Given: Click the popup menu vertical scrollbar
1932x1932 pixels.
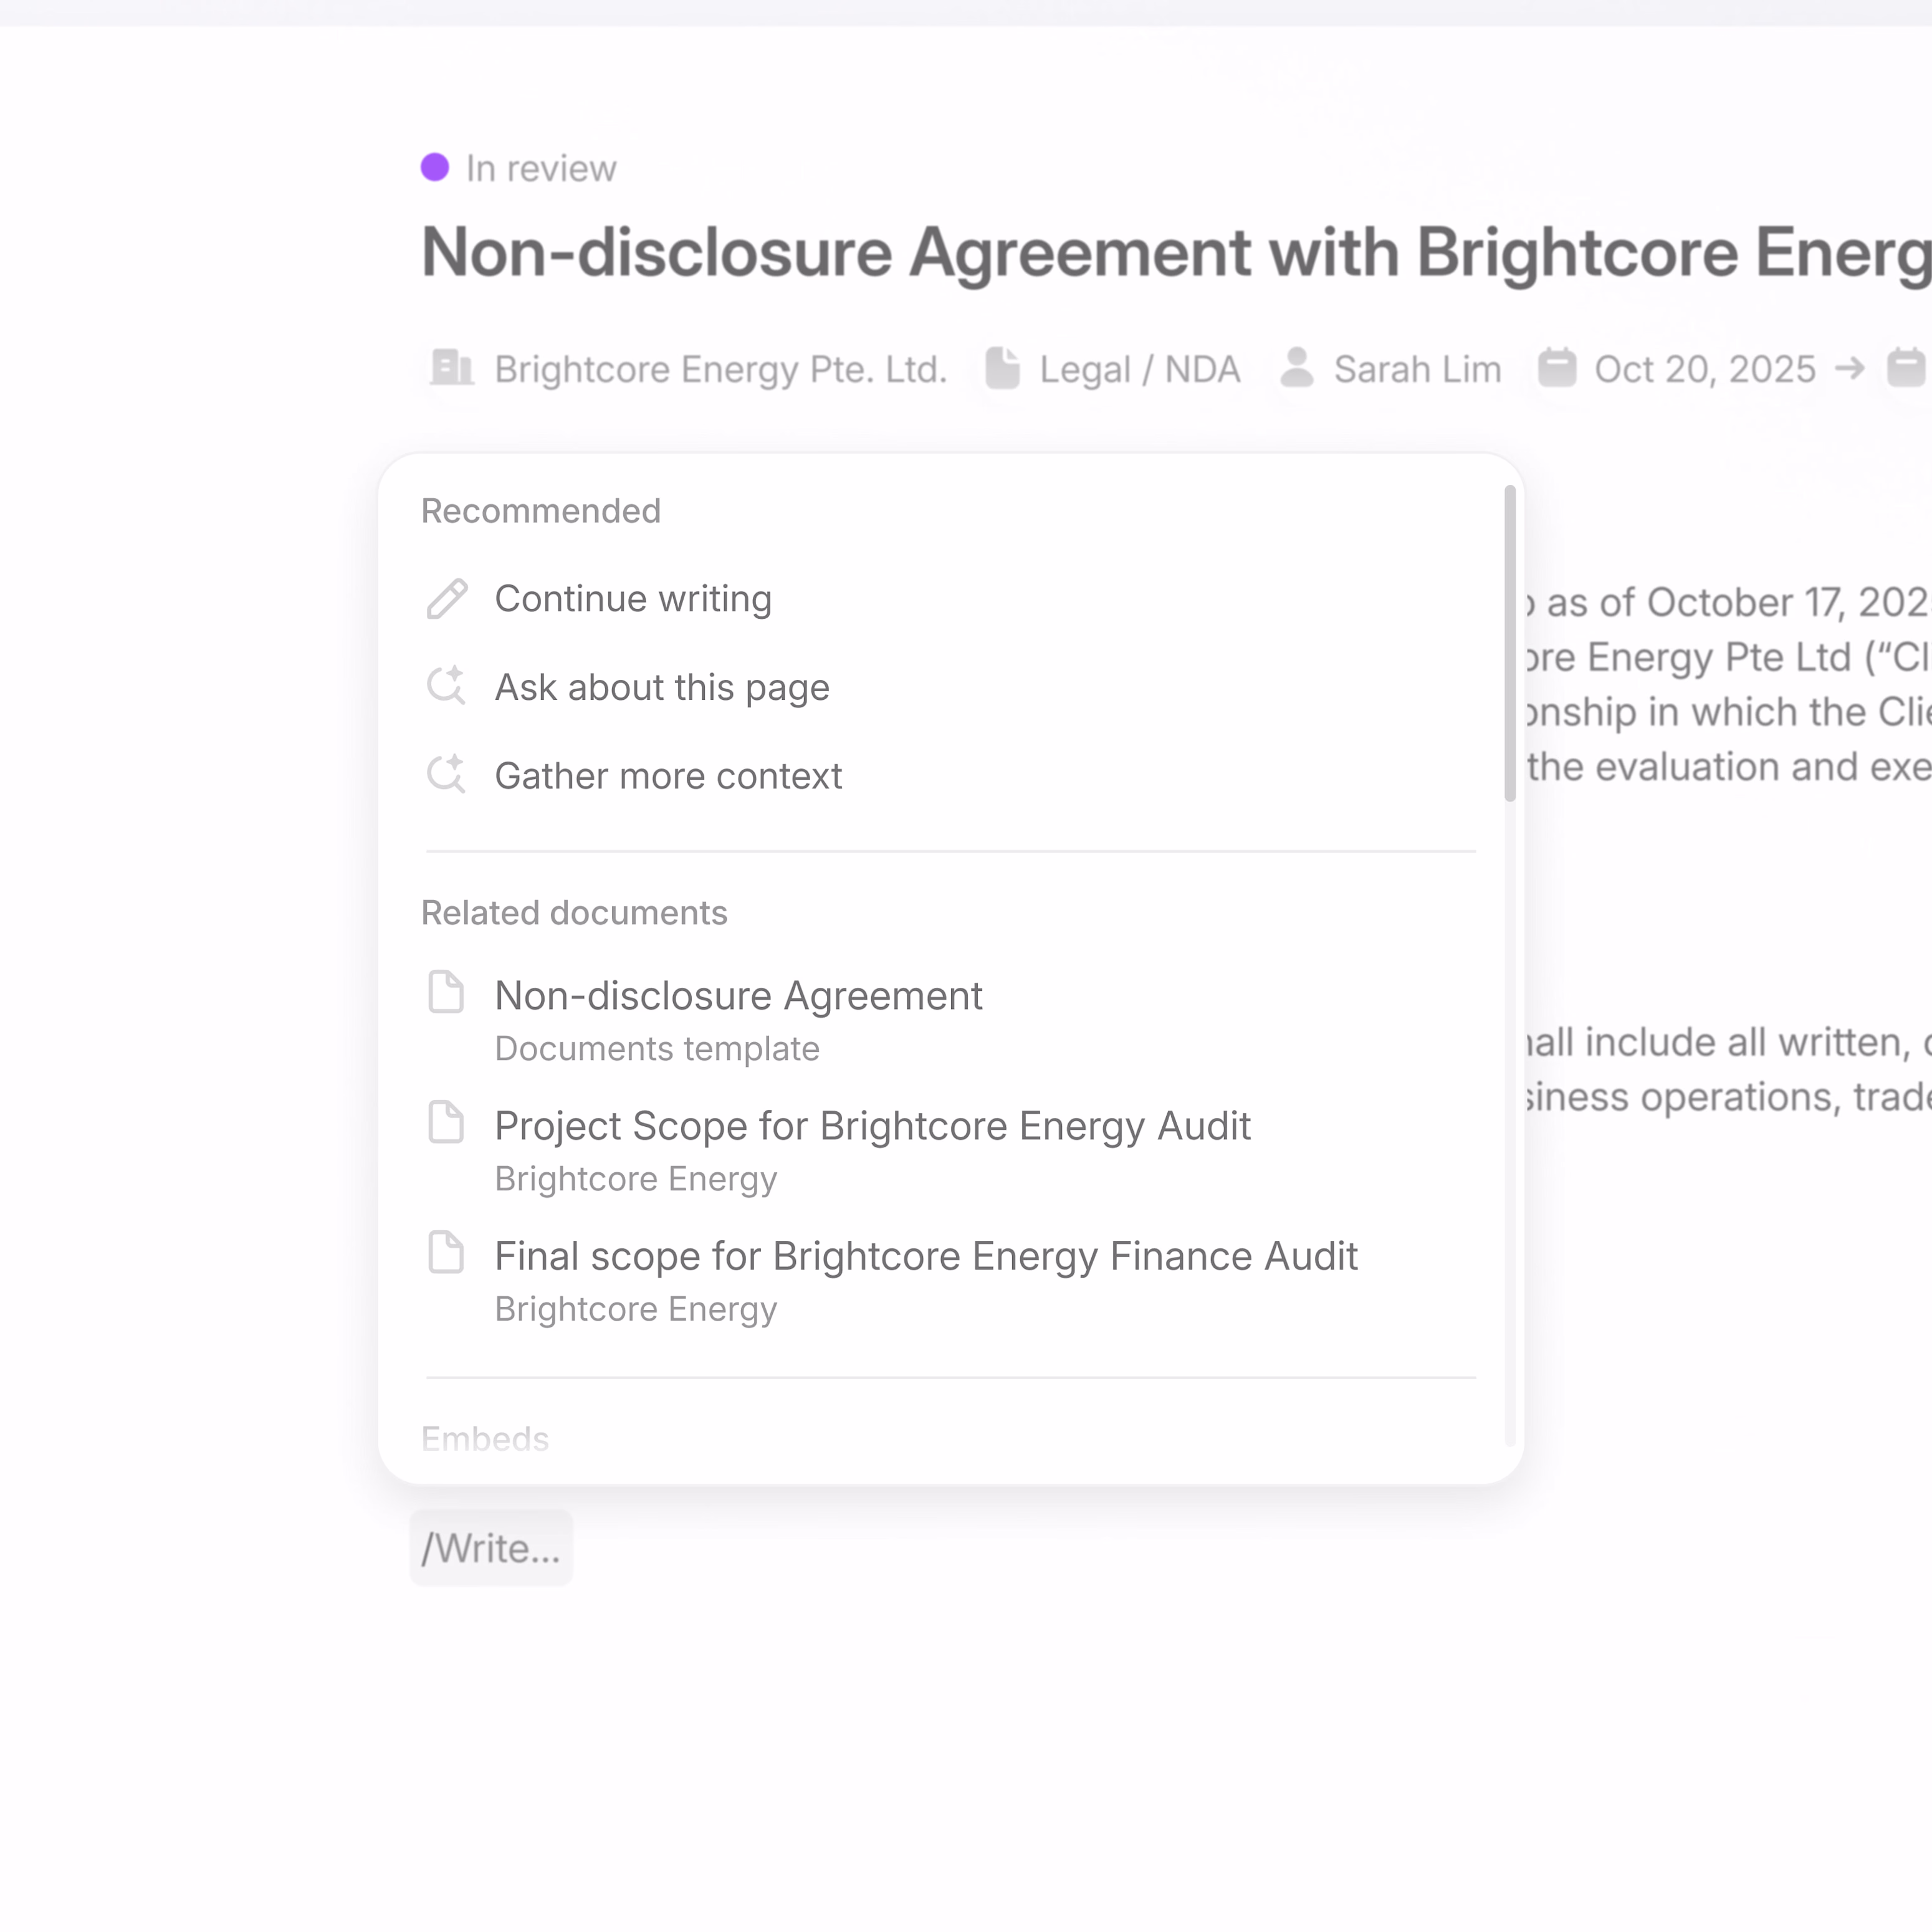Looking at the screenshot, I should (x=1510, y=644).
